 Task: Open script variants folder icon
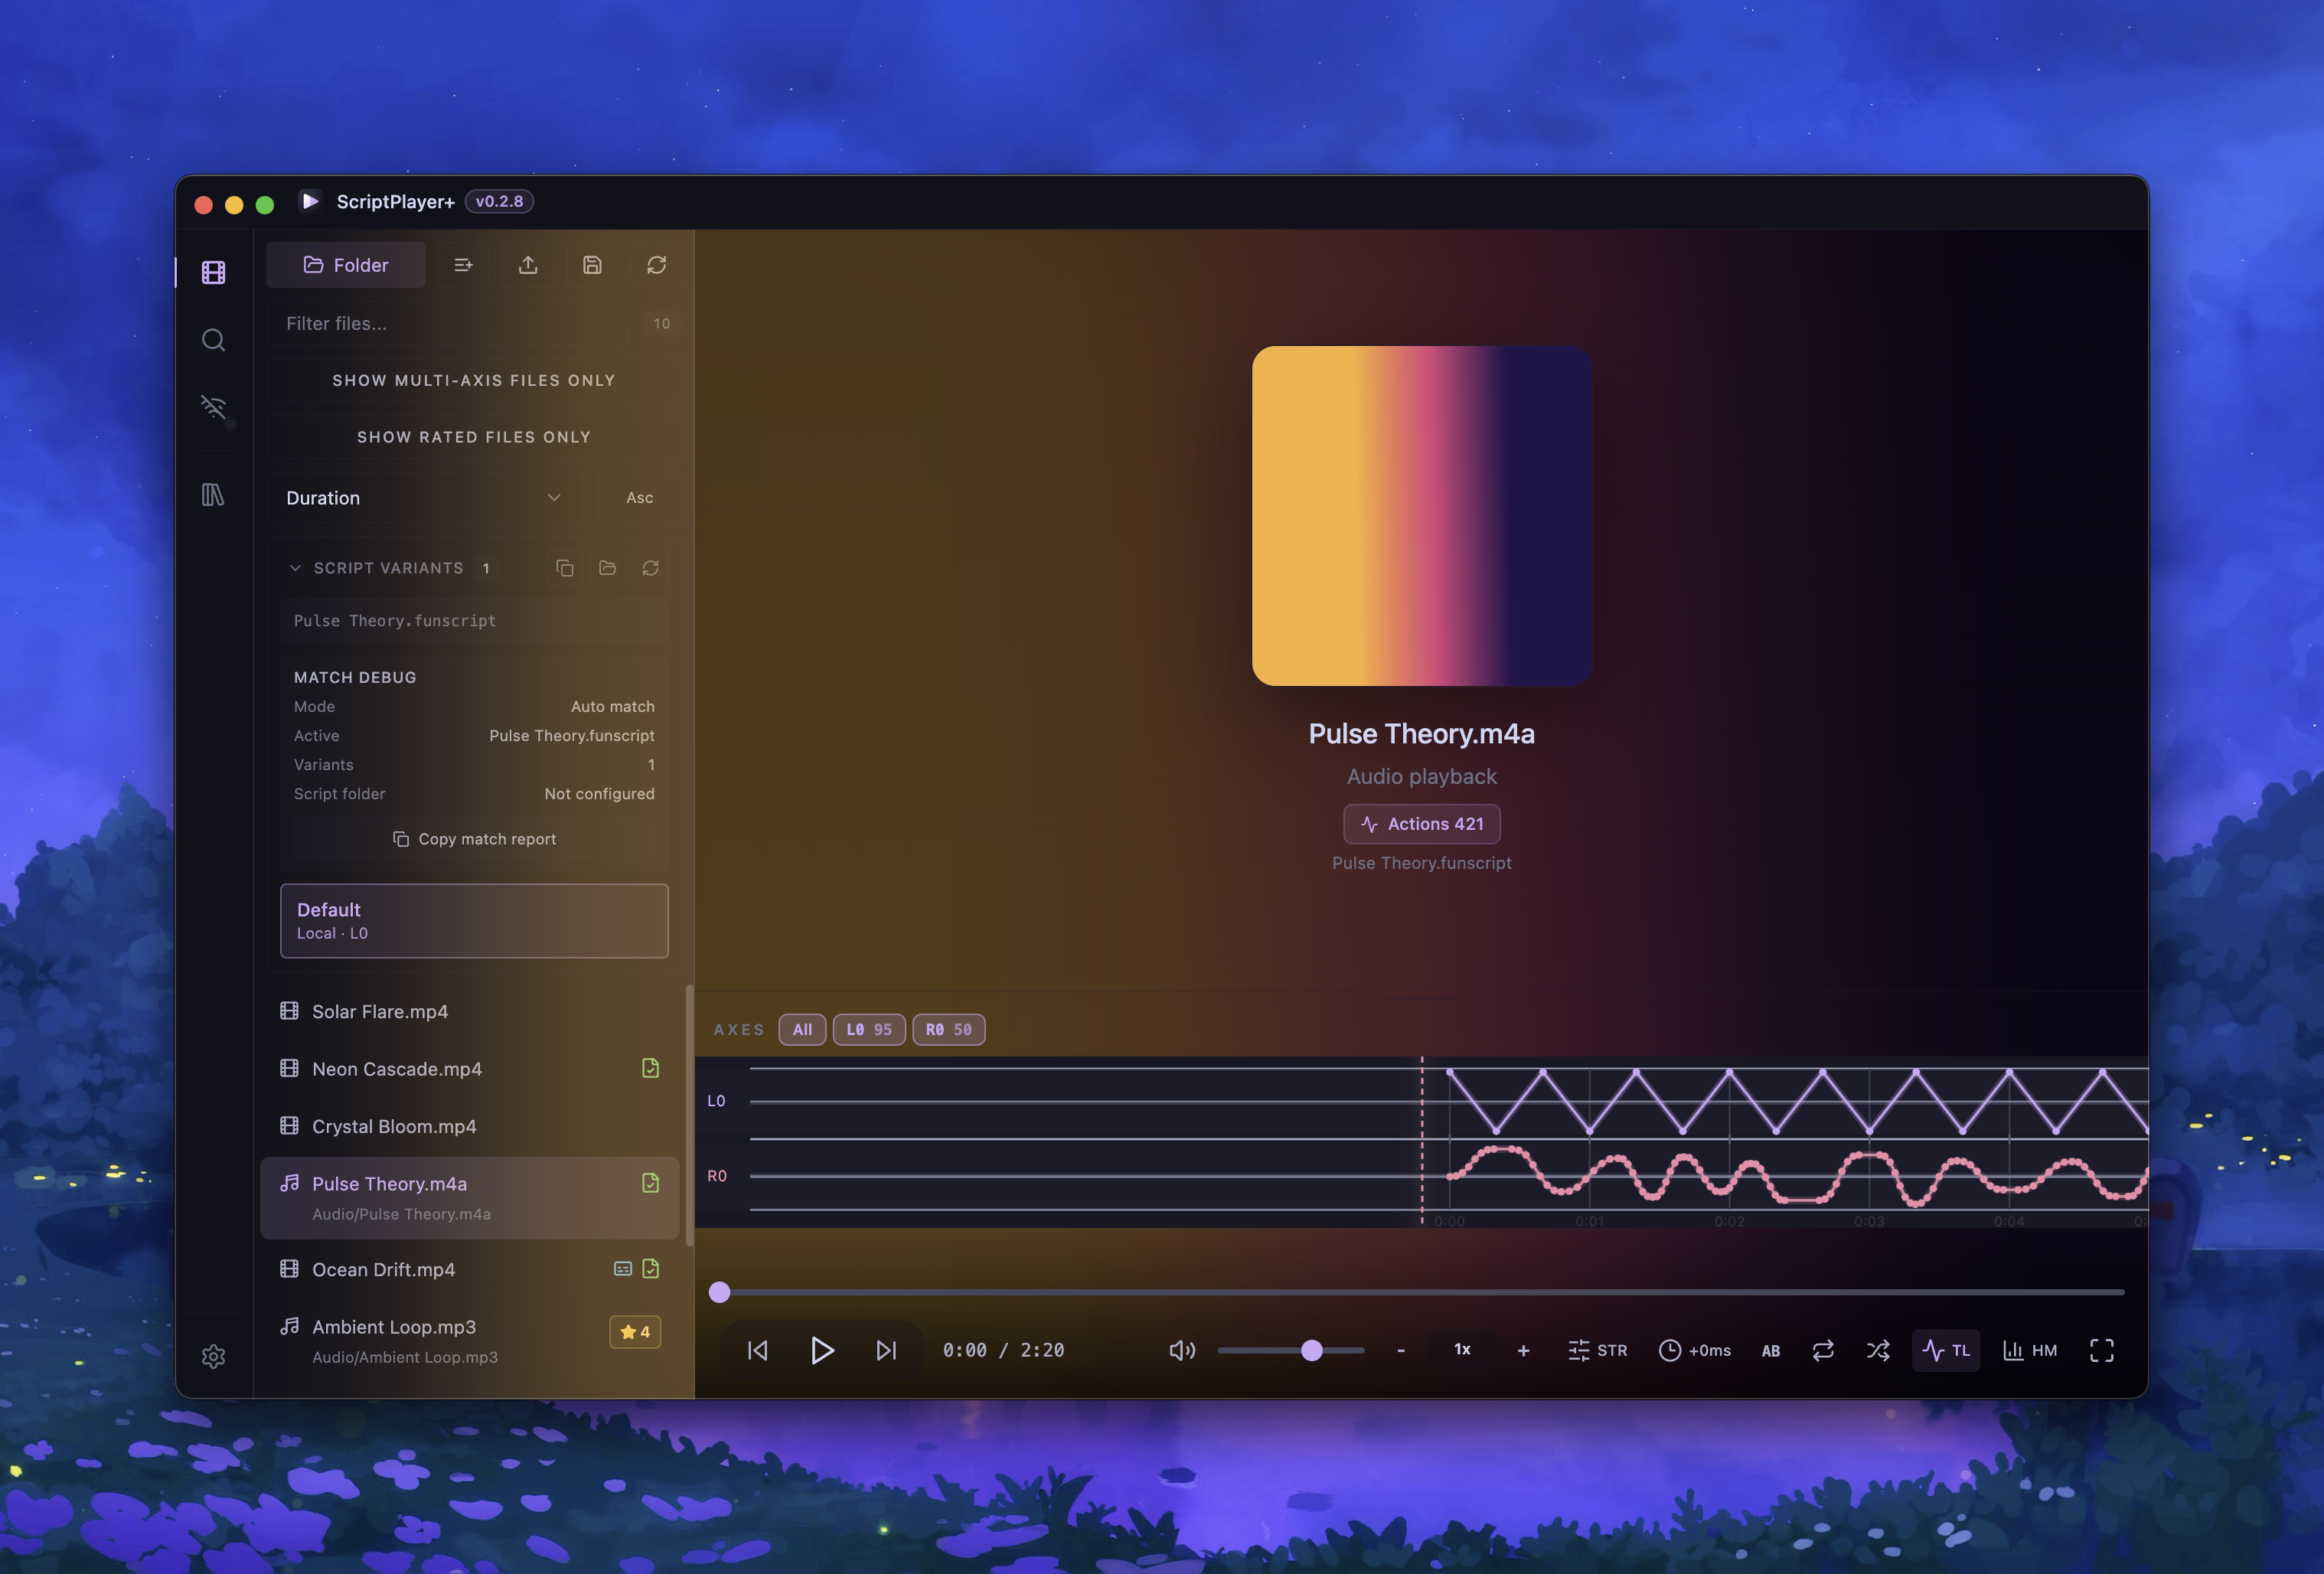pos(607,568)
